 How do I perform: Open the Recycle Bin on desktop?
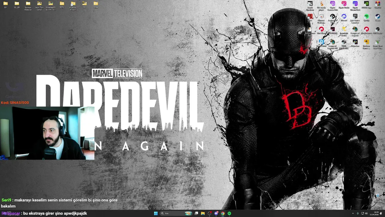click(x=378, y=198)
